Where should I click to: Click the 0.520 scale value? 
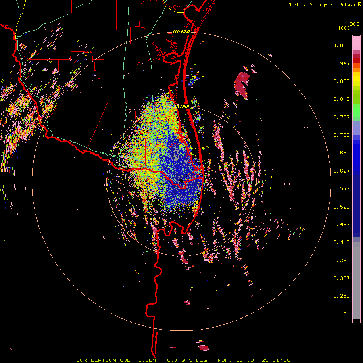[342, 207]
